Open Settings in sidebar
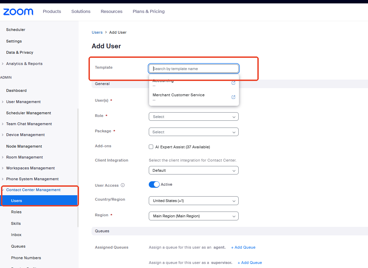The image size is (368, 268). tap(14, 41)
